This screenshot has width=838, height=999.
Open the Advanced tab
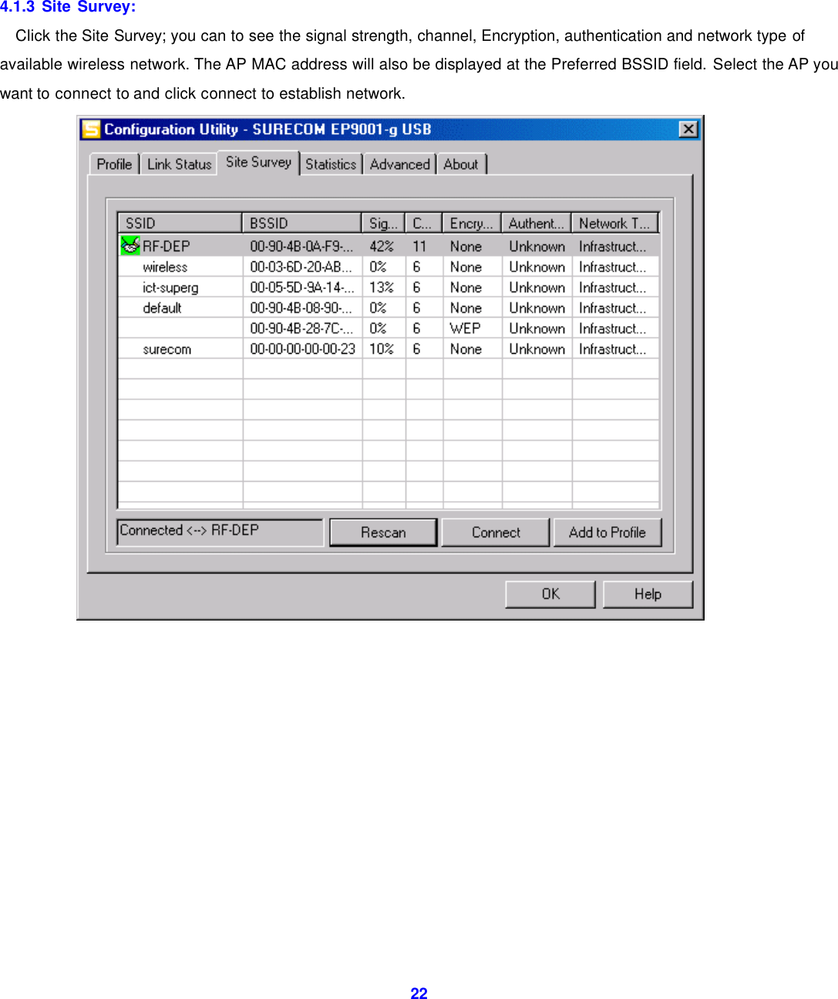tap(399, 163)
